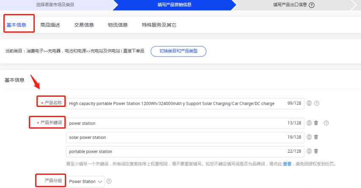Switch to 基本信息 tab

17,25
